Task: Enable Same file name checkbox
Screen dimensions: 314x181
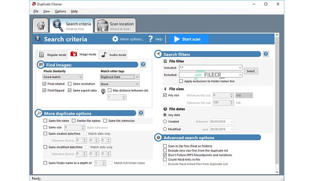Action: [x=45, y=120]
